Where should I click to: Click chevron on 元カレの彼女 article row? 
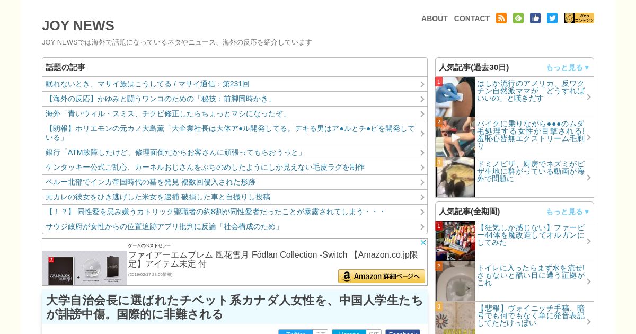point(422,197)
